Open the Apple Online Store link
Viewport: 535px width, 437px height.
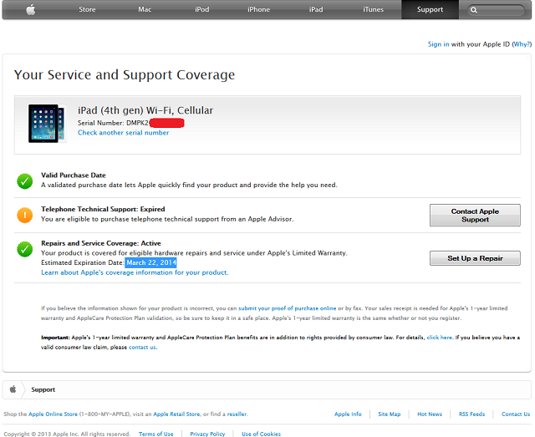click(53, 414)
